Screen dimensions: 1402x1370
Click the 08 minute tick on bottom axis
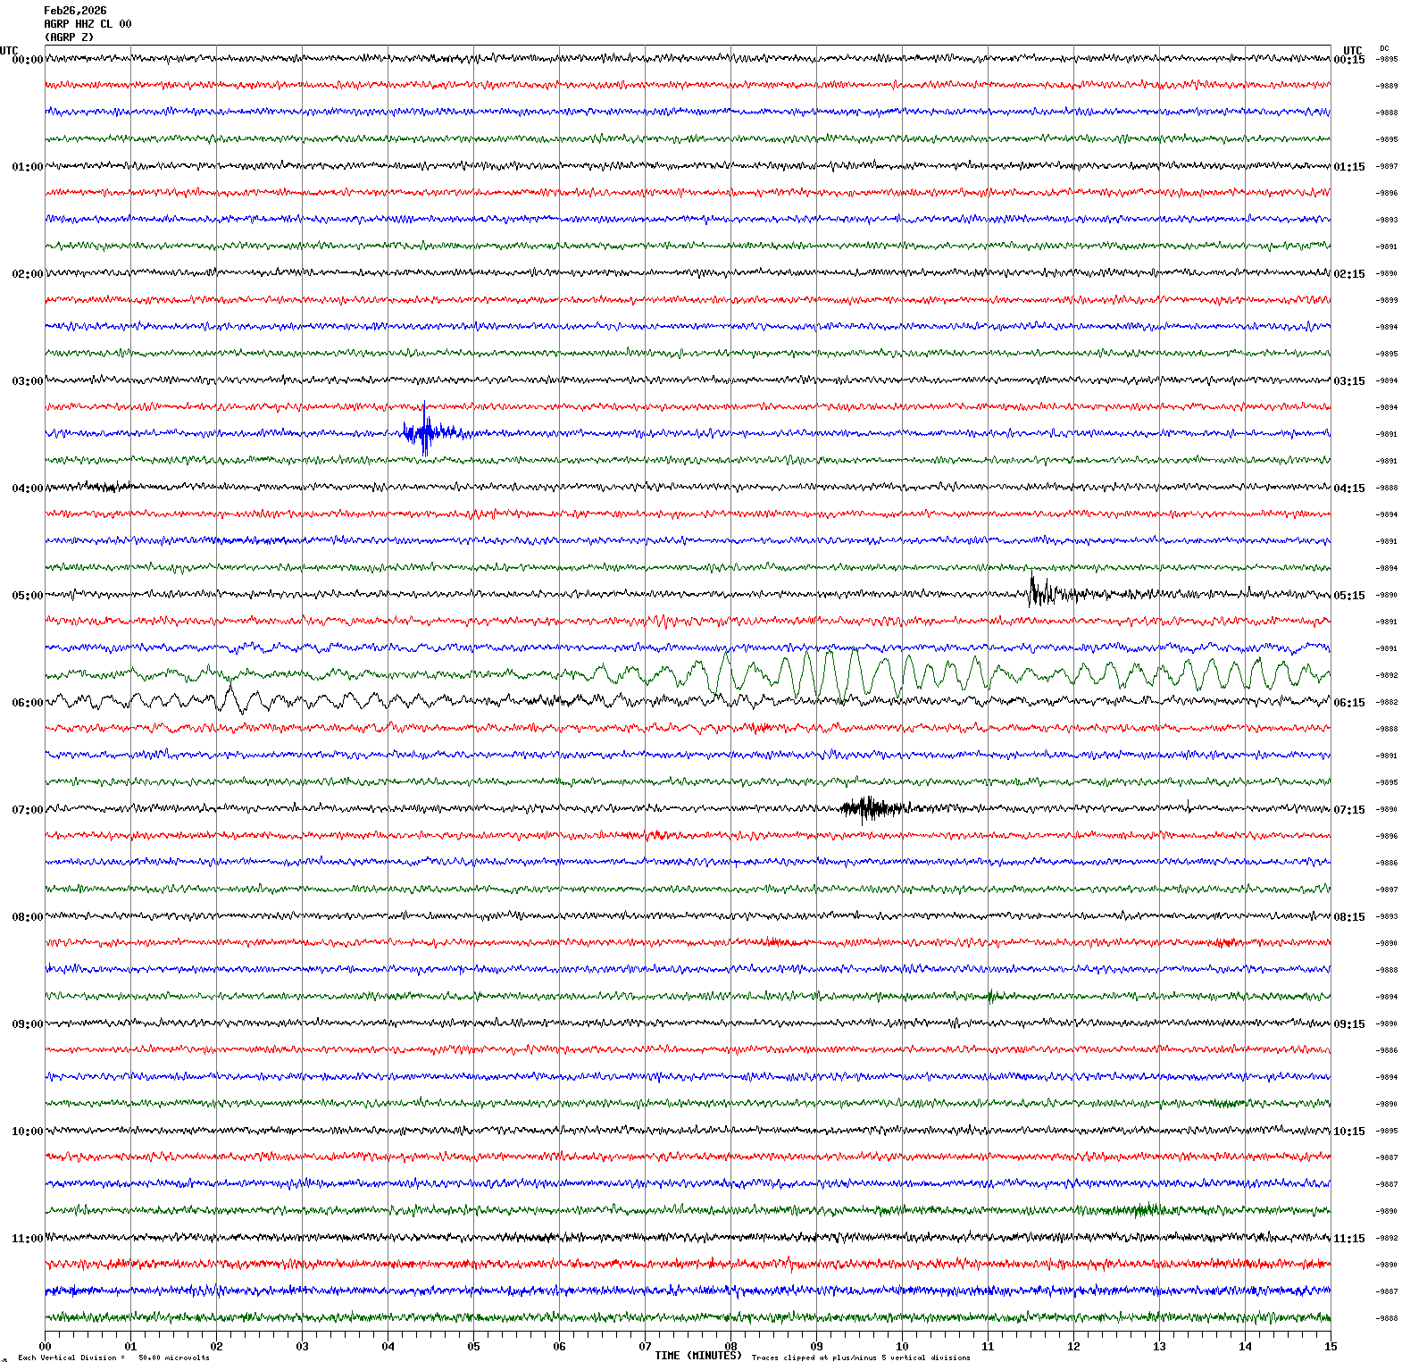point(730,1346)
